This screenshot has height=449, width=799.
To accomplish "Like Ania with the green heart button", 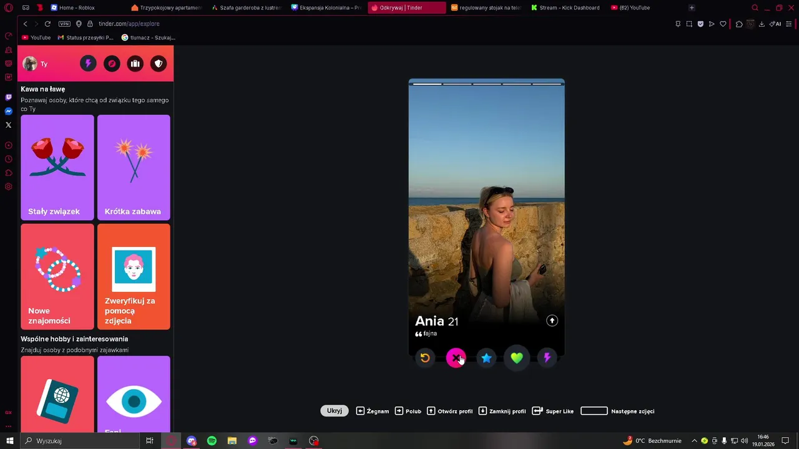I will click(517, 358).
